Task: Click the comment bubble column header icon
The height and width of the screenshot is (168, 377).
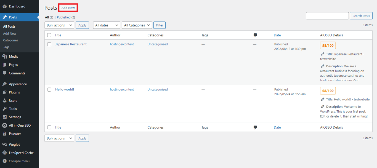Action: point(255,35)
